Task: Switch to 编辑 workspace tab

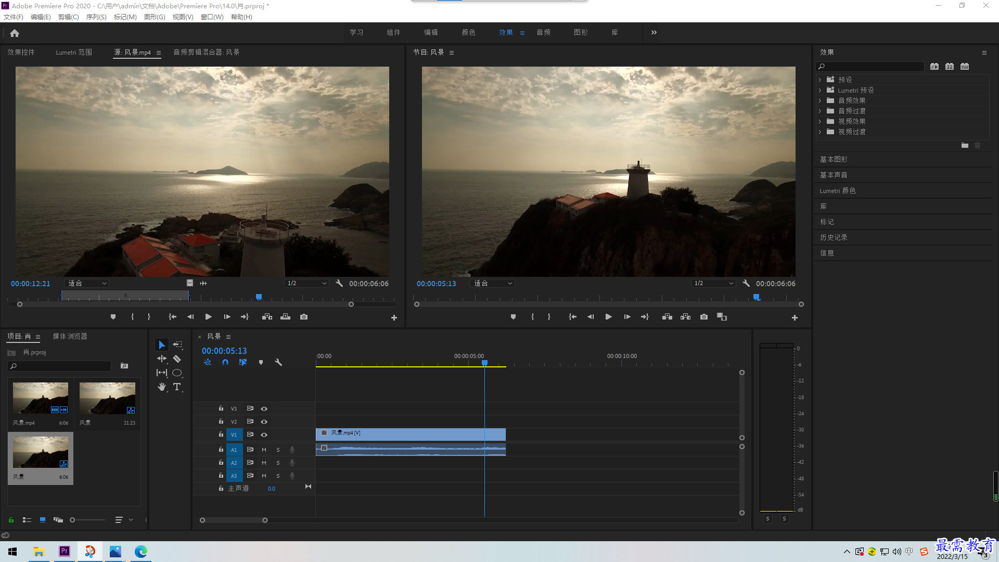Action: pyautogui.click(x=431, y=32)
